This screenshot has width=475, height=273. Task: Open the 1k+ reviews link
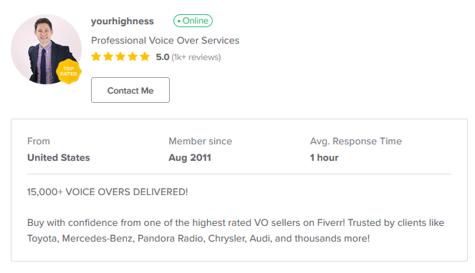click(196, 57)
